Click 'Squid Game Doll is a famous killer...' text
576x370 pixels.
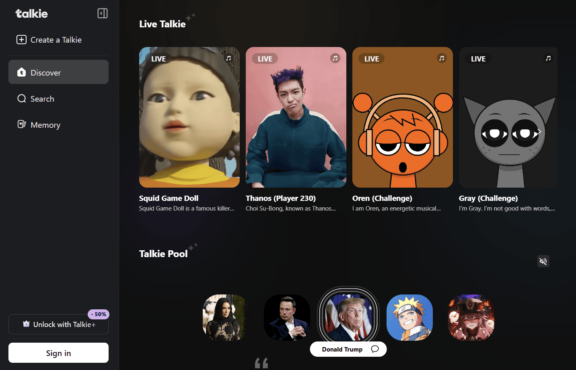pyautogui.click(x=187, y=208)
